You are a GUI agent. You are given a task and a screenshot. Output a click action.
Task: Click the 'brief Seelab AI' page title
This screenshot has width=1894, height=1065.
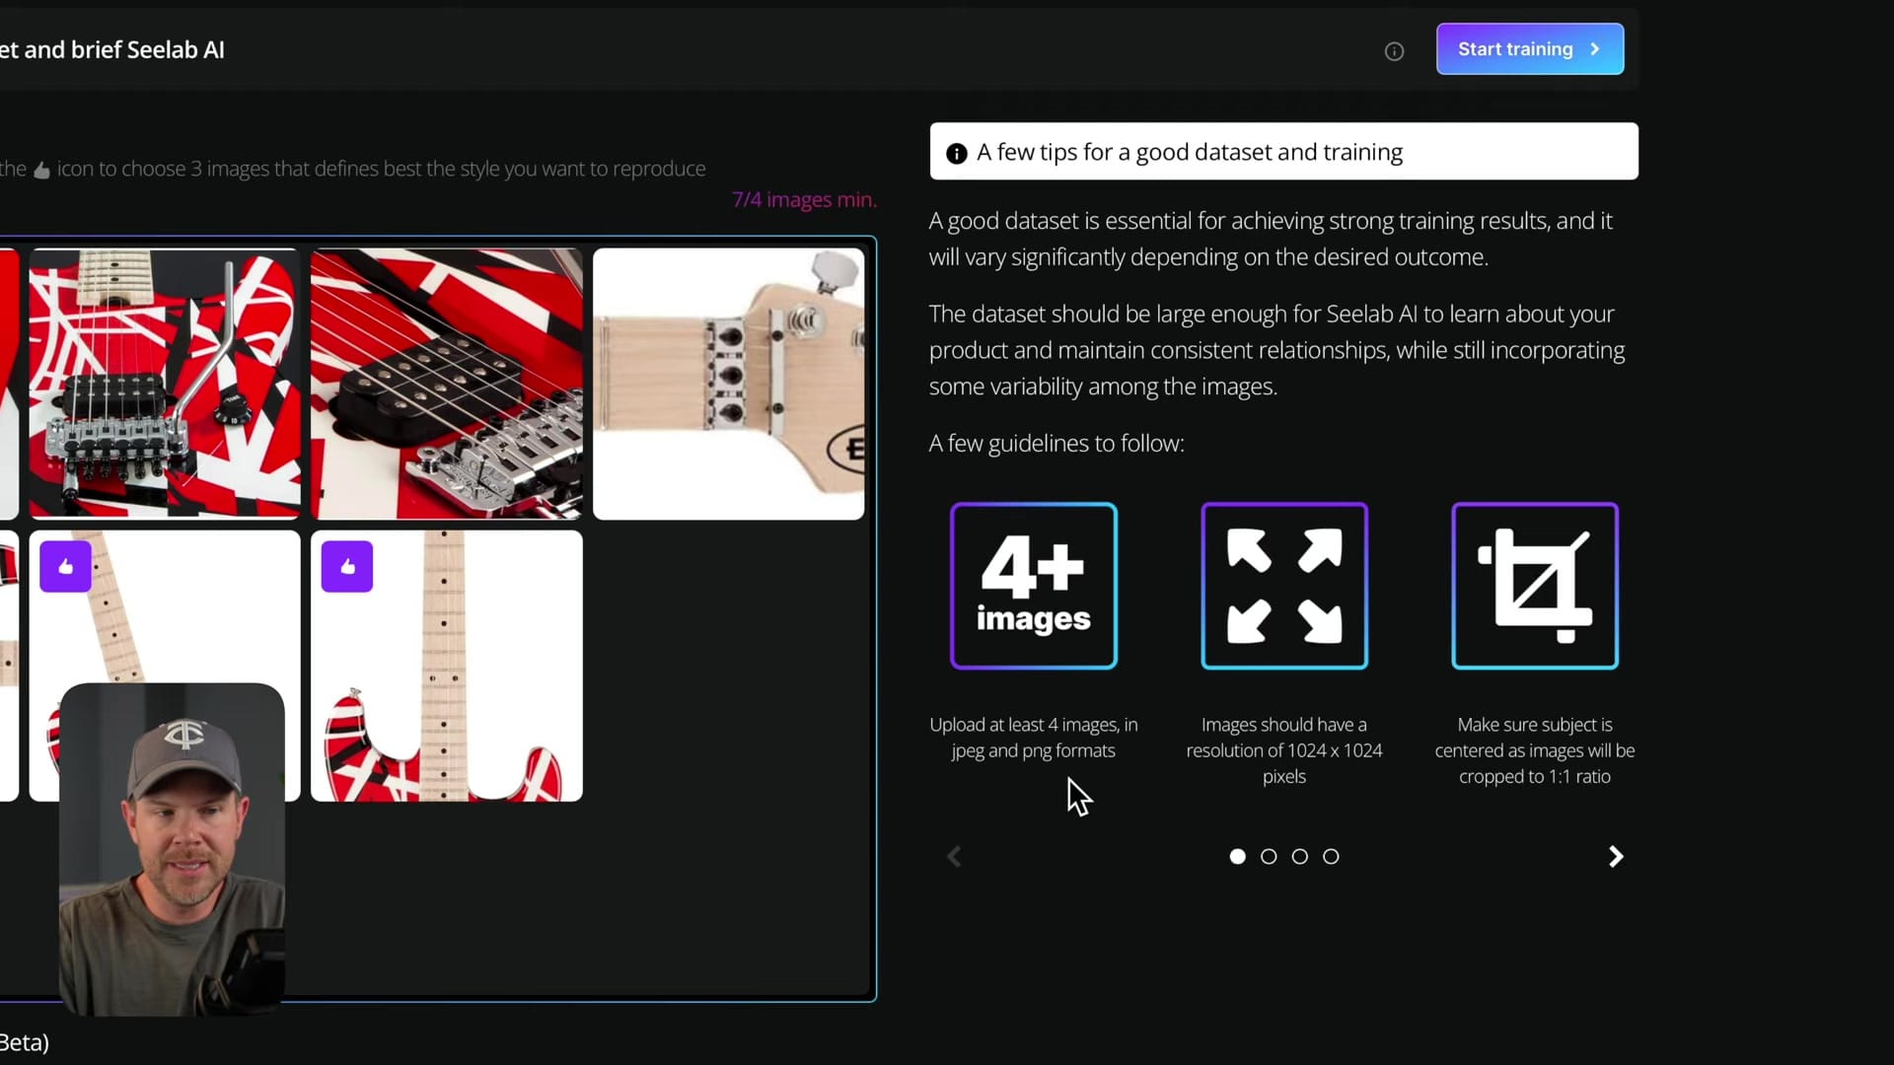tap(147, 50)
